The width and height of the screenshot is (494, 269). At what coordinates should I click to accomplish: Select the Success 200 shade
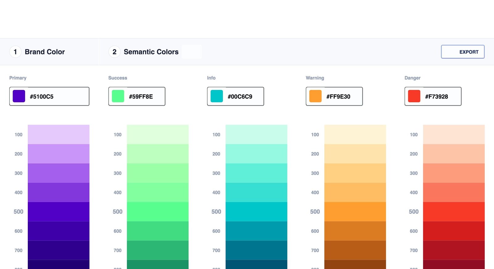click(x=158, y=154)
